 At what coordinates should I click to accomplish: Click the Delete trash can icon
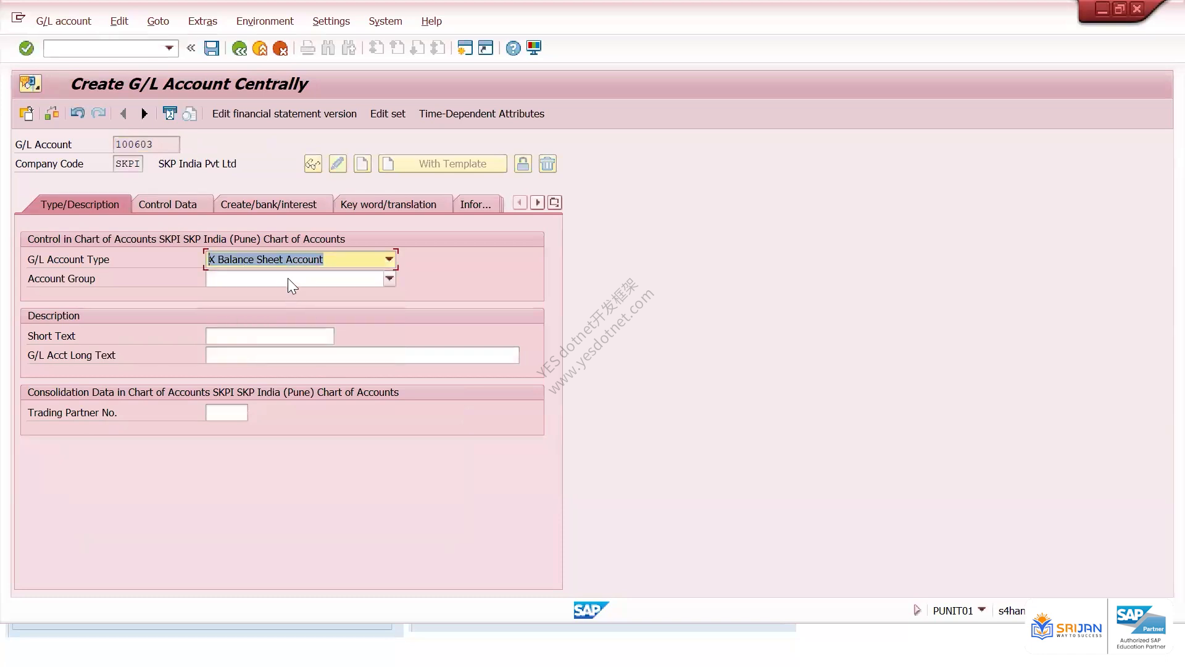point(547,164)
